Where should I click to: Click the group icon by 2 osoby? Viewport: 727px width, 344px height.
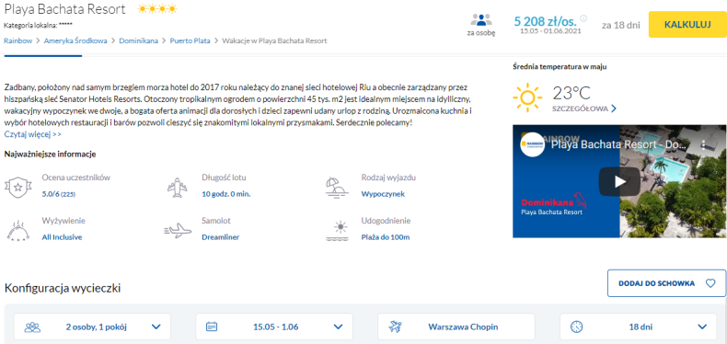pyautogui.click(x=32, y=327)
